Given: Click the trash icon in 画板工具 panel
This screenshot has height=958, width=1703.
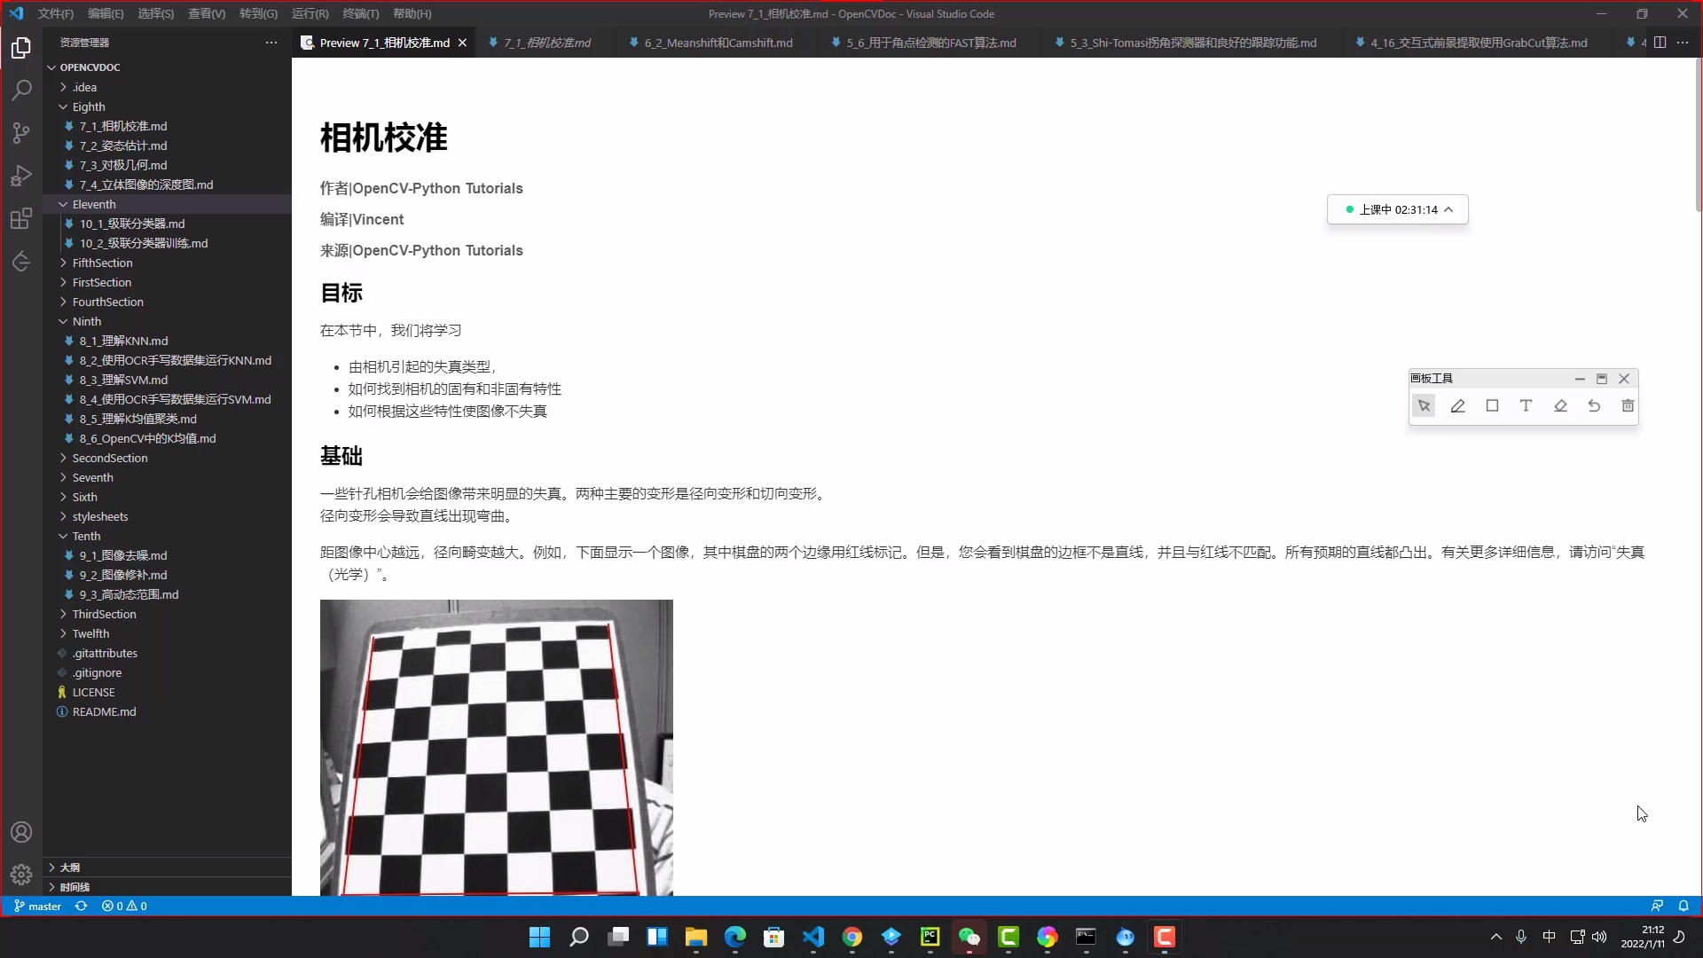Looking at the screenshot, I should coord(1628,405).
